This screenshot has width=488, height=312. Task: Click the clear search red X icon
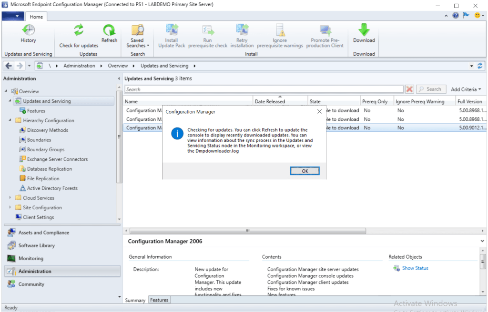click(409, 89)
